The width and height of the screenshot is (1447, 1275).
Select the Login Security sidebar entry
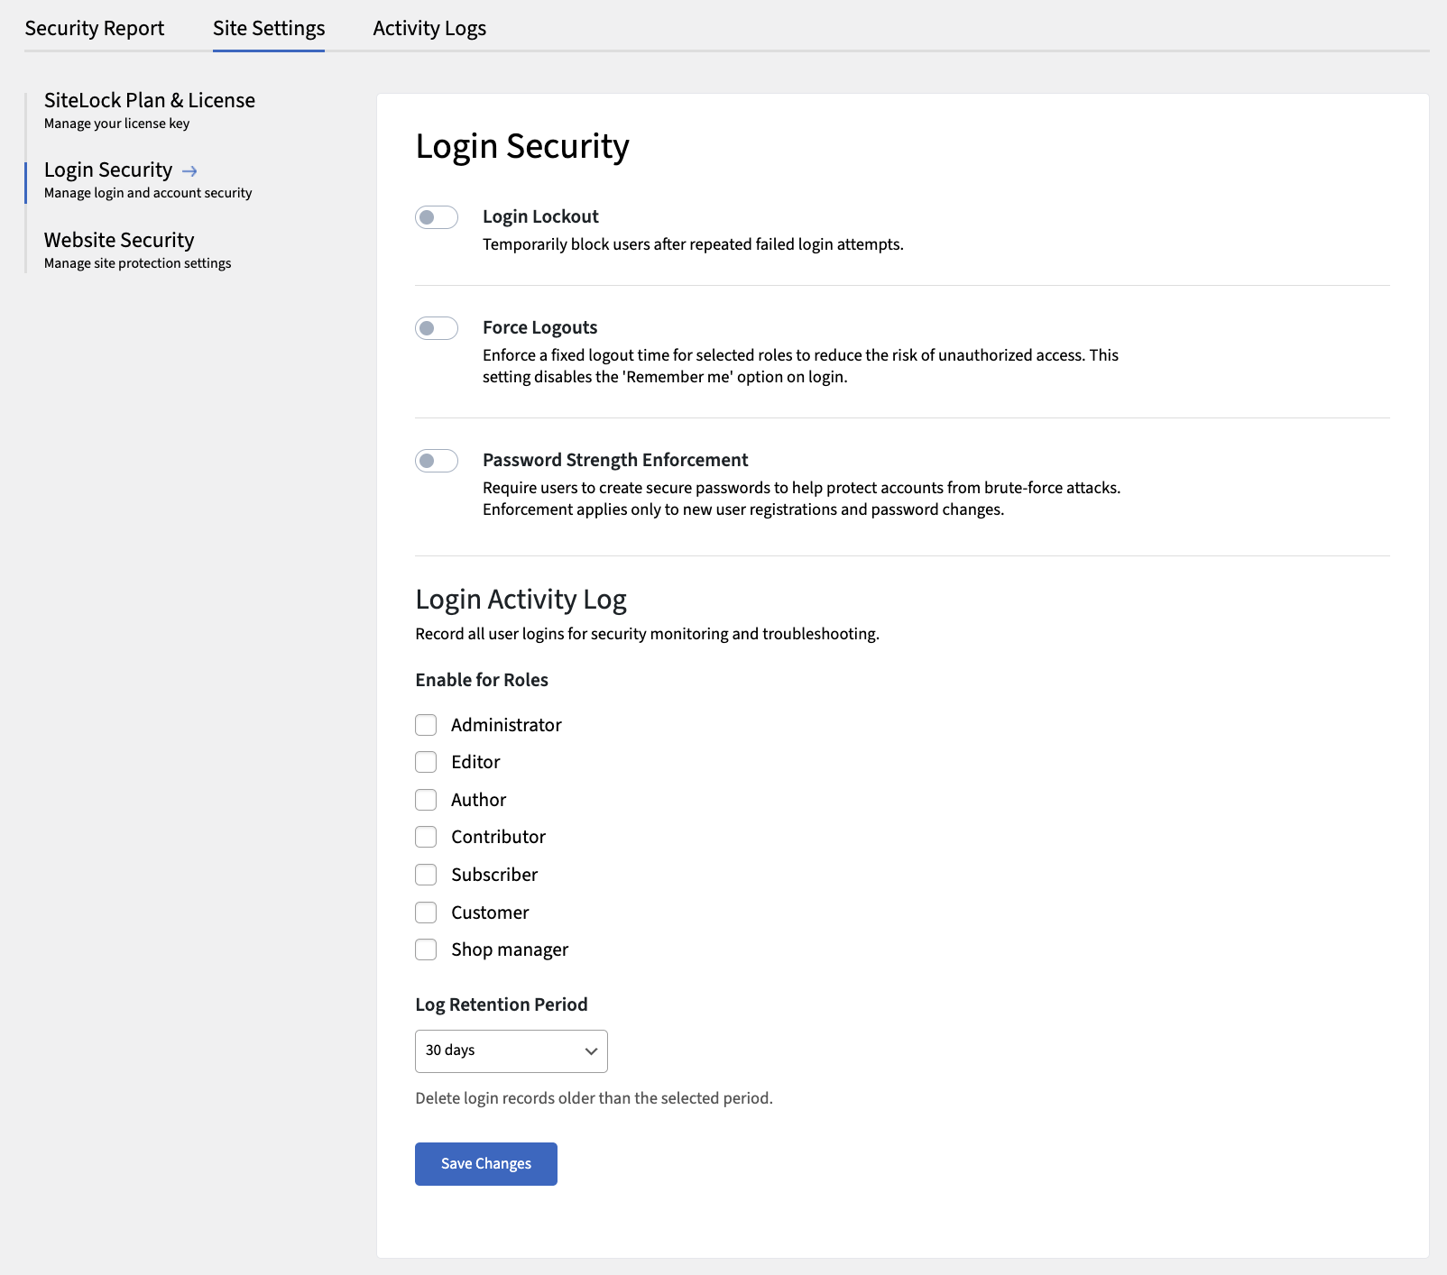107,170
